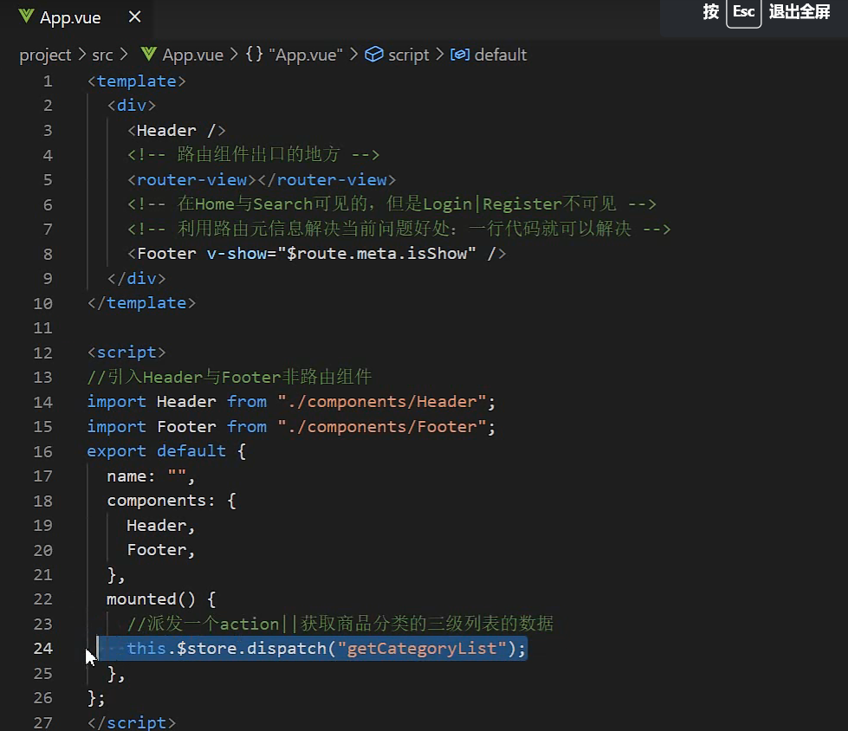Image resolution: width=848 pixels, height=731 pixels.
Task: Open the default breadcrumb segment
Action: 501,55
